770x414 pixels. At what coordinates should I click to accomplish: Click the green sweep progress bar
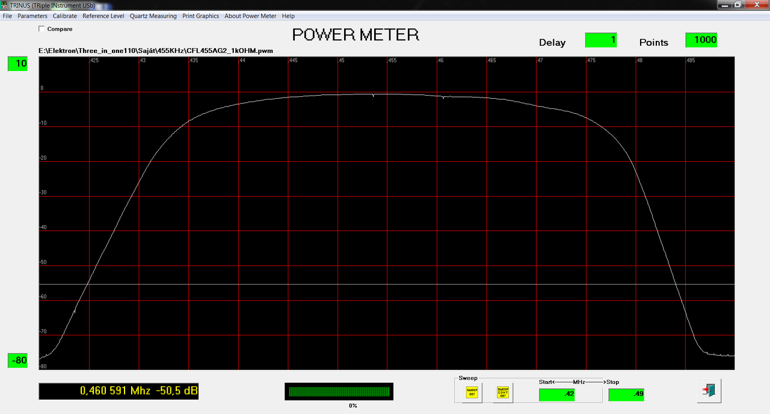click(x=339, y=392)
